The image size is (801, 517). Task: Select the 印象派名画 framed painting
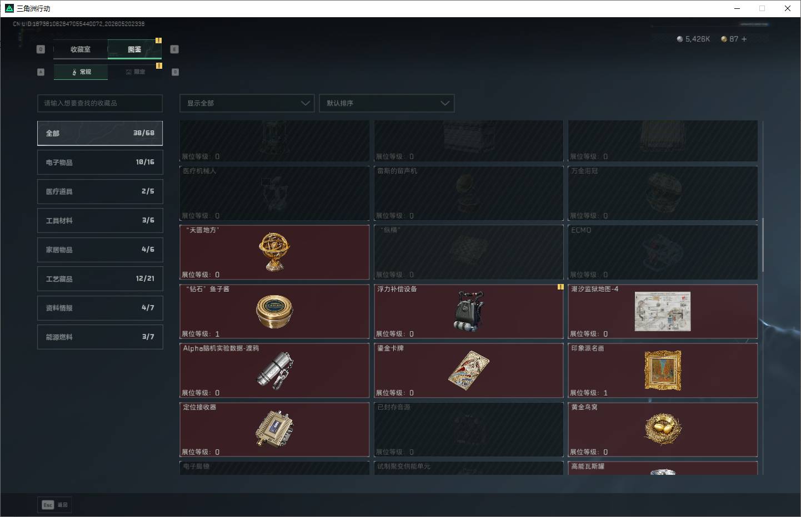point(663,371)
